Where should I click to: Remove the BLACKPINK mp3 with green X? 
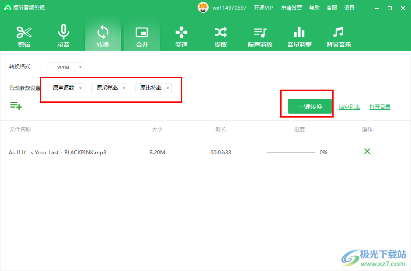(x=367, y=151)
